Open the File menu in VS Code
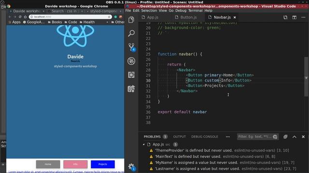Screen dimensions: 309x173 point(128,11)
